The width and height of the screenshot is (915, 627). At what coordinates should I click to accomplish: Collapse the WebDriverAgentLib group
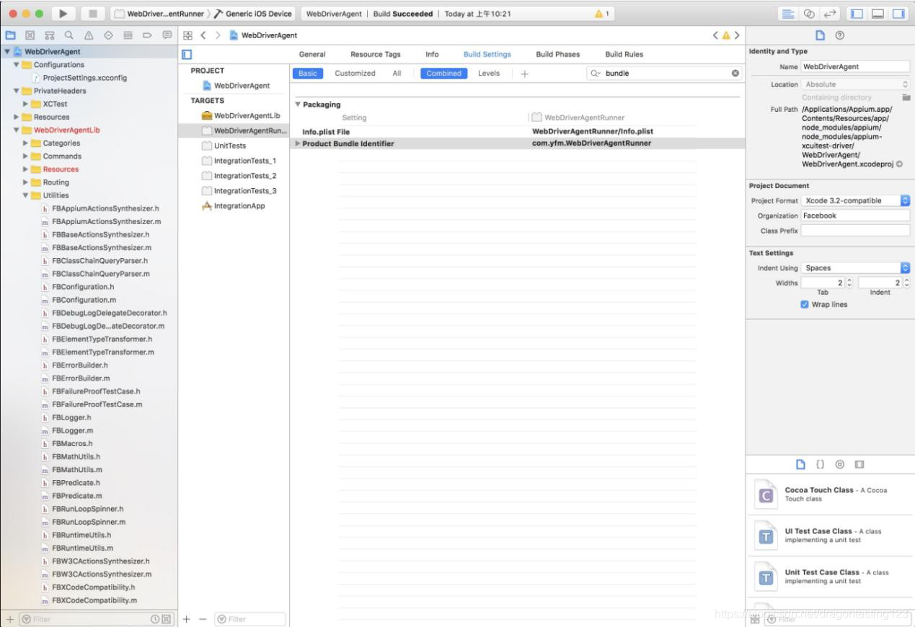click(17, 130)
